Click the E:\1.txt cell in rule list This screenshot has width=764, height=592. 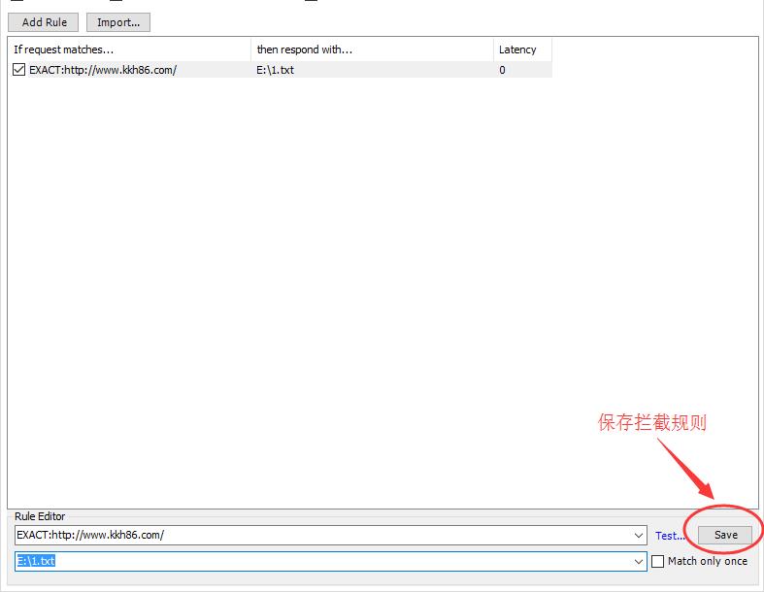tap(276, 70)
